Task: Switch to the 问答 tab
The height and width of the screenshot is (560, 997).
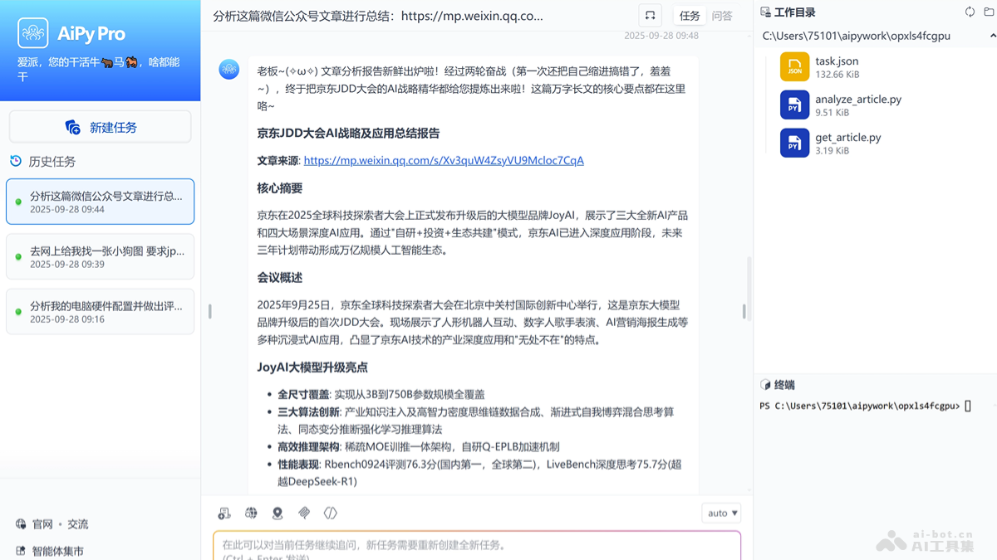Action: click(x=724, y=15)
